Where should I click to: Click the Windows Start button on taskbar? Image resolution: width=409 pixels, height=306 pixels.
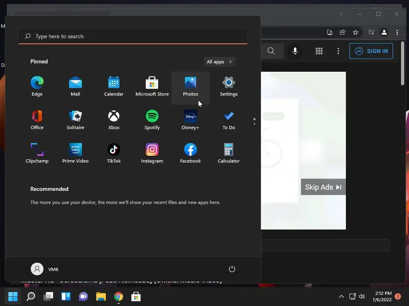pos(13,296)
